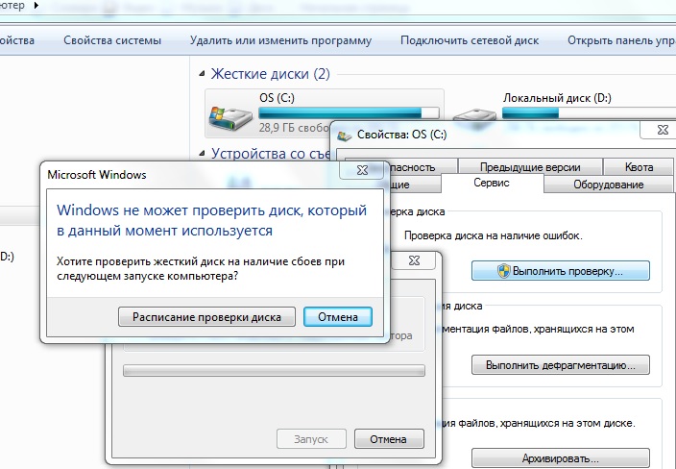Click Проверка диска на наличие ошибок text
The width and height of the screenshot is (676, 469).
coord(494,235)
